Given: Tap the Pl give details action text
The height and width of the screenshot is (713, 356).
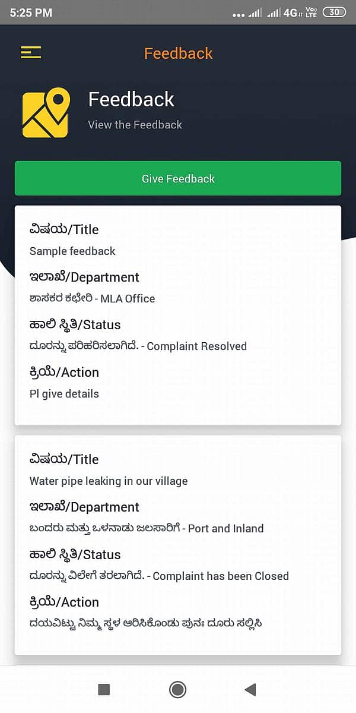Looking at the screenshot, I should [64, 393].
